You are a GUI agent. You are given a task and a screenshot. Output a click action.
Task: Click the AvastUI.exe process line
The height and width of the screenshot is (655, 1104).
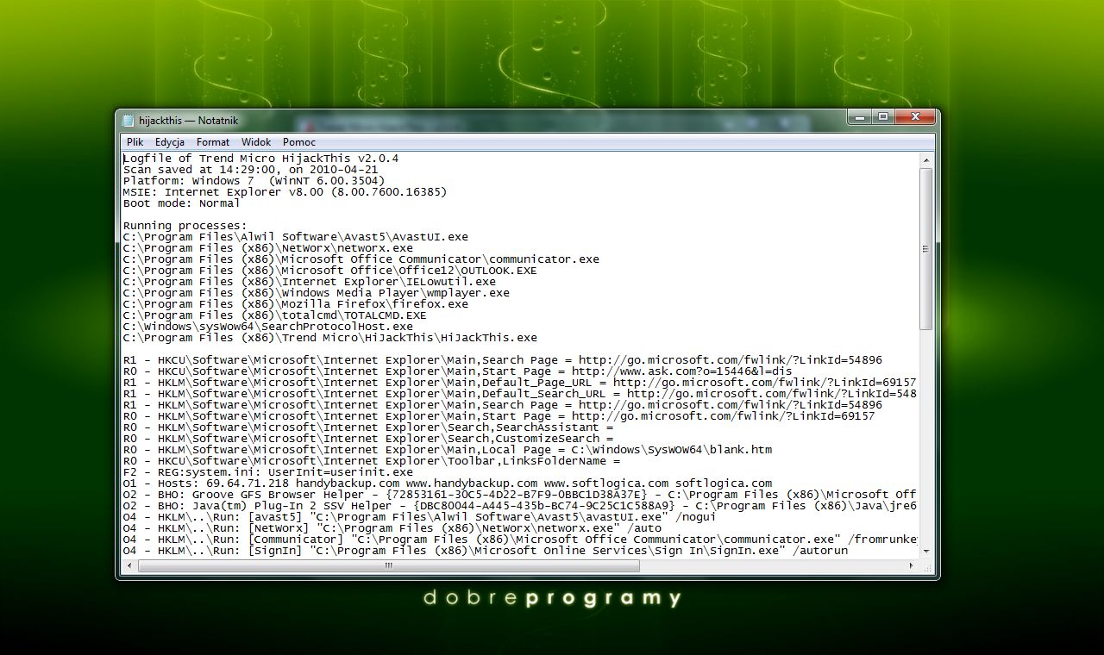[x=295, y=237]
